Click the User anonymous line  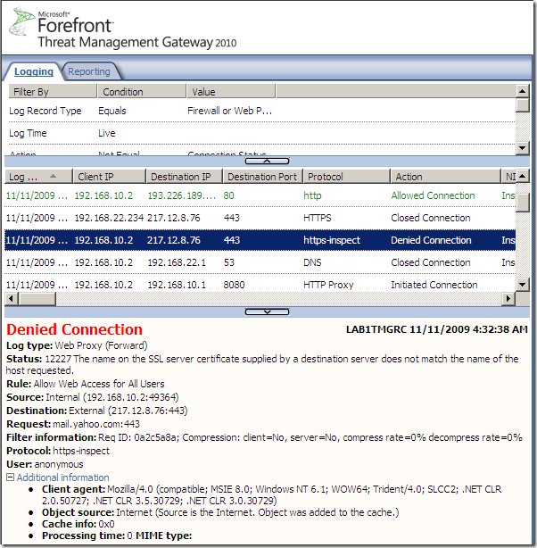[45, 464]
